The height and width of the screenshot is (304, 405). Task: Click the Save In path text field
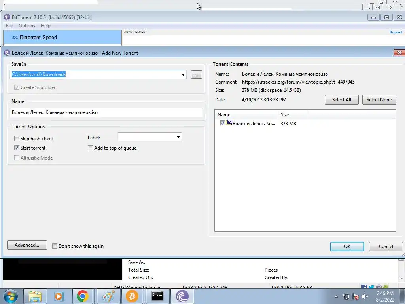pyautogui.click(x=95, y=74)
